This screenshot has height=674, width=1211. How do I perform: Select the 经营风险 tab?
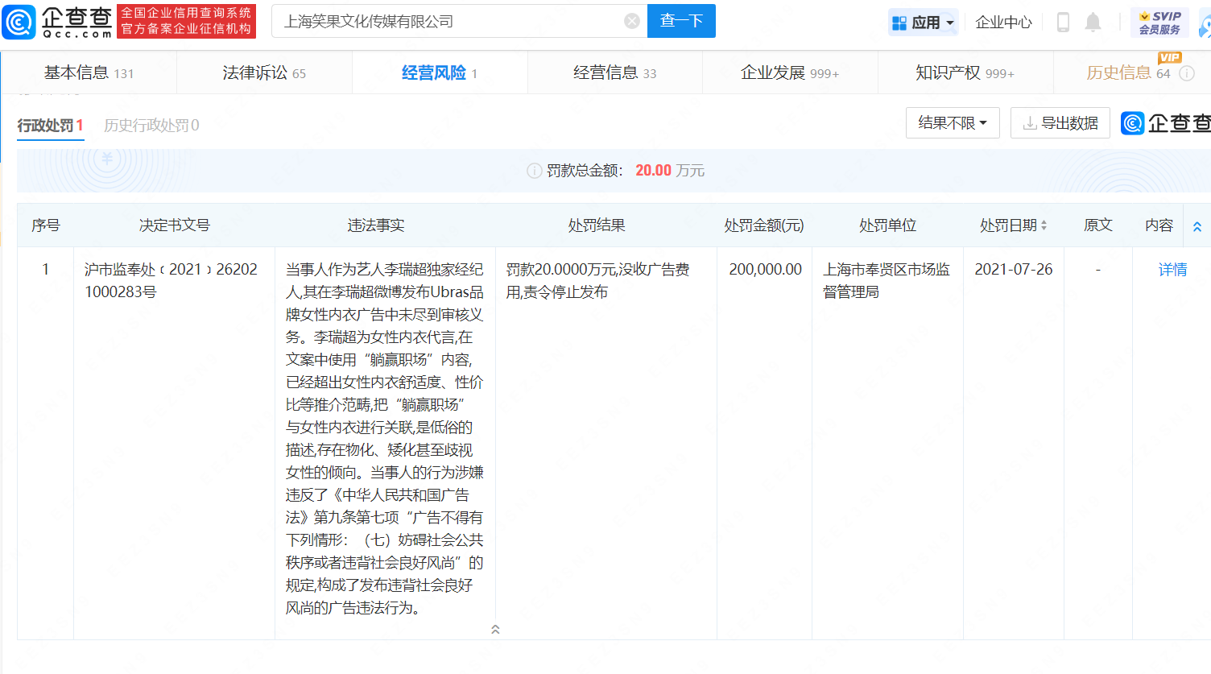[x=440, y=73]
